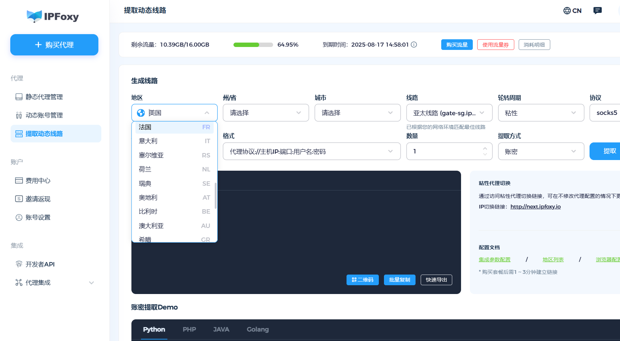
Task: Select 荷兰 NL from region list
Action: tap(174, 169)
